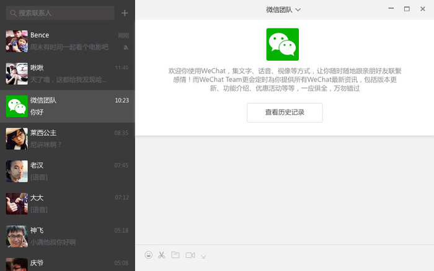
Task: Select the 微信团队 conversation name
Action: pyautogui.click(x=43, y=100)
